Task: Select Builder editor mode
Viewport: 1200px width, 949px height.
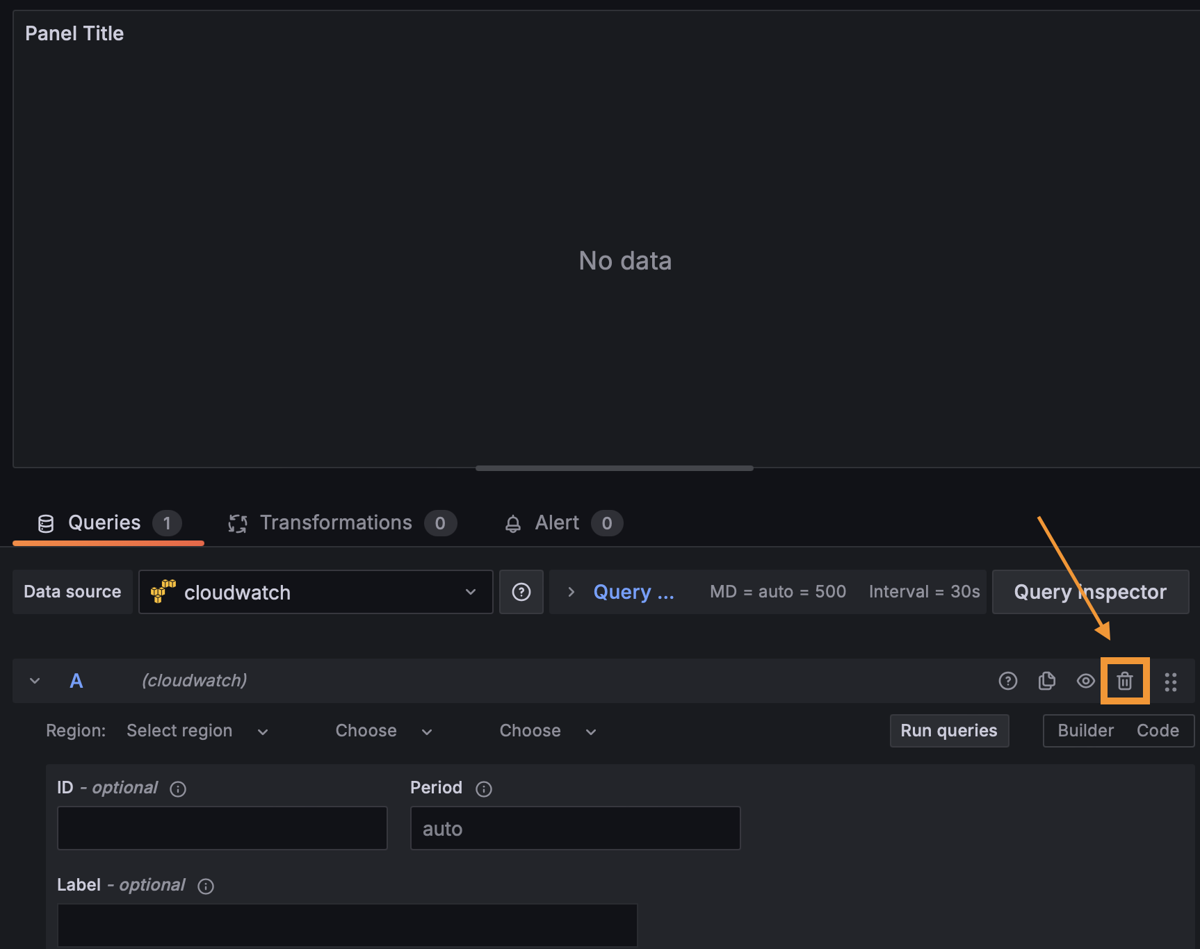Action: pyautogui.click(x=1085, y=731)
